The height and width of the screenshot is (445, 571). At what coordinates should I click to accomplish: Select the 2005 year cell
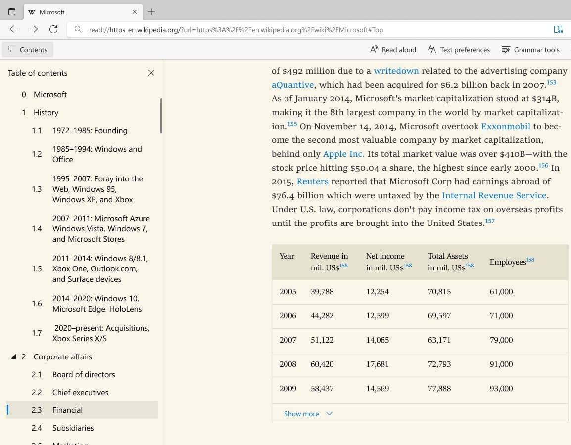(287, 291)
